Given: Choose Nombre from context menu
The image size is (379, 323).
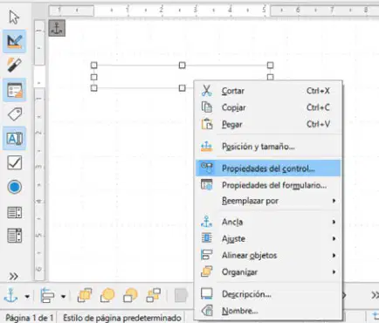Looking at the screenshot, I should tap(268, 311).
